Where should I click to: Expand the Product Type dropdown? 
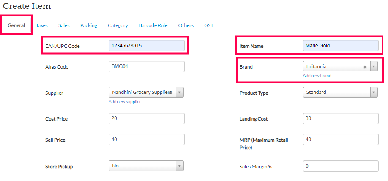coord(374,92)
